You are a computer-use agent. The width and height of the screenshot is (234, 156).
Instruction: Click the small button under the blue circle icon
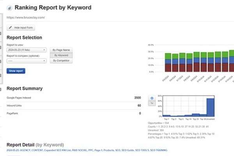[x=152, y=103]
